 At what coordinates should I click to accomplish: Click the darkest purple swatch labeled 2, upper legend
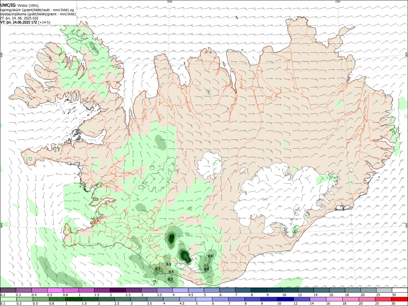(118, 290)
